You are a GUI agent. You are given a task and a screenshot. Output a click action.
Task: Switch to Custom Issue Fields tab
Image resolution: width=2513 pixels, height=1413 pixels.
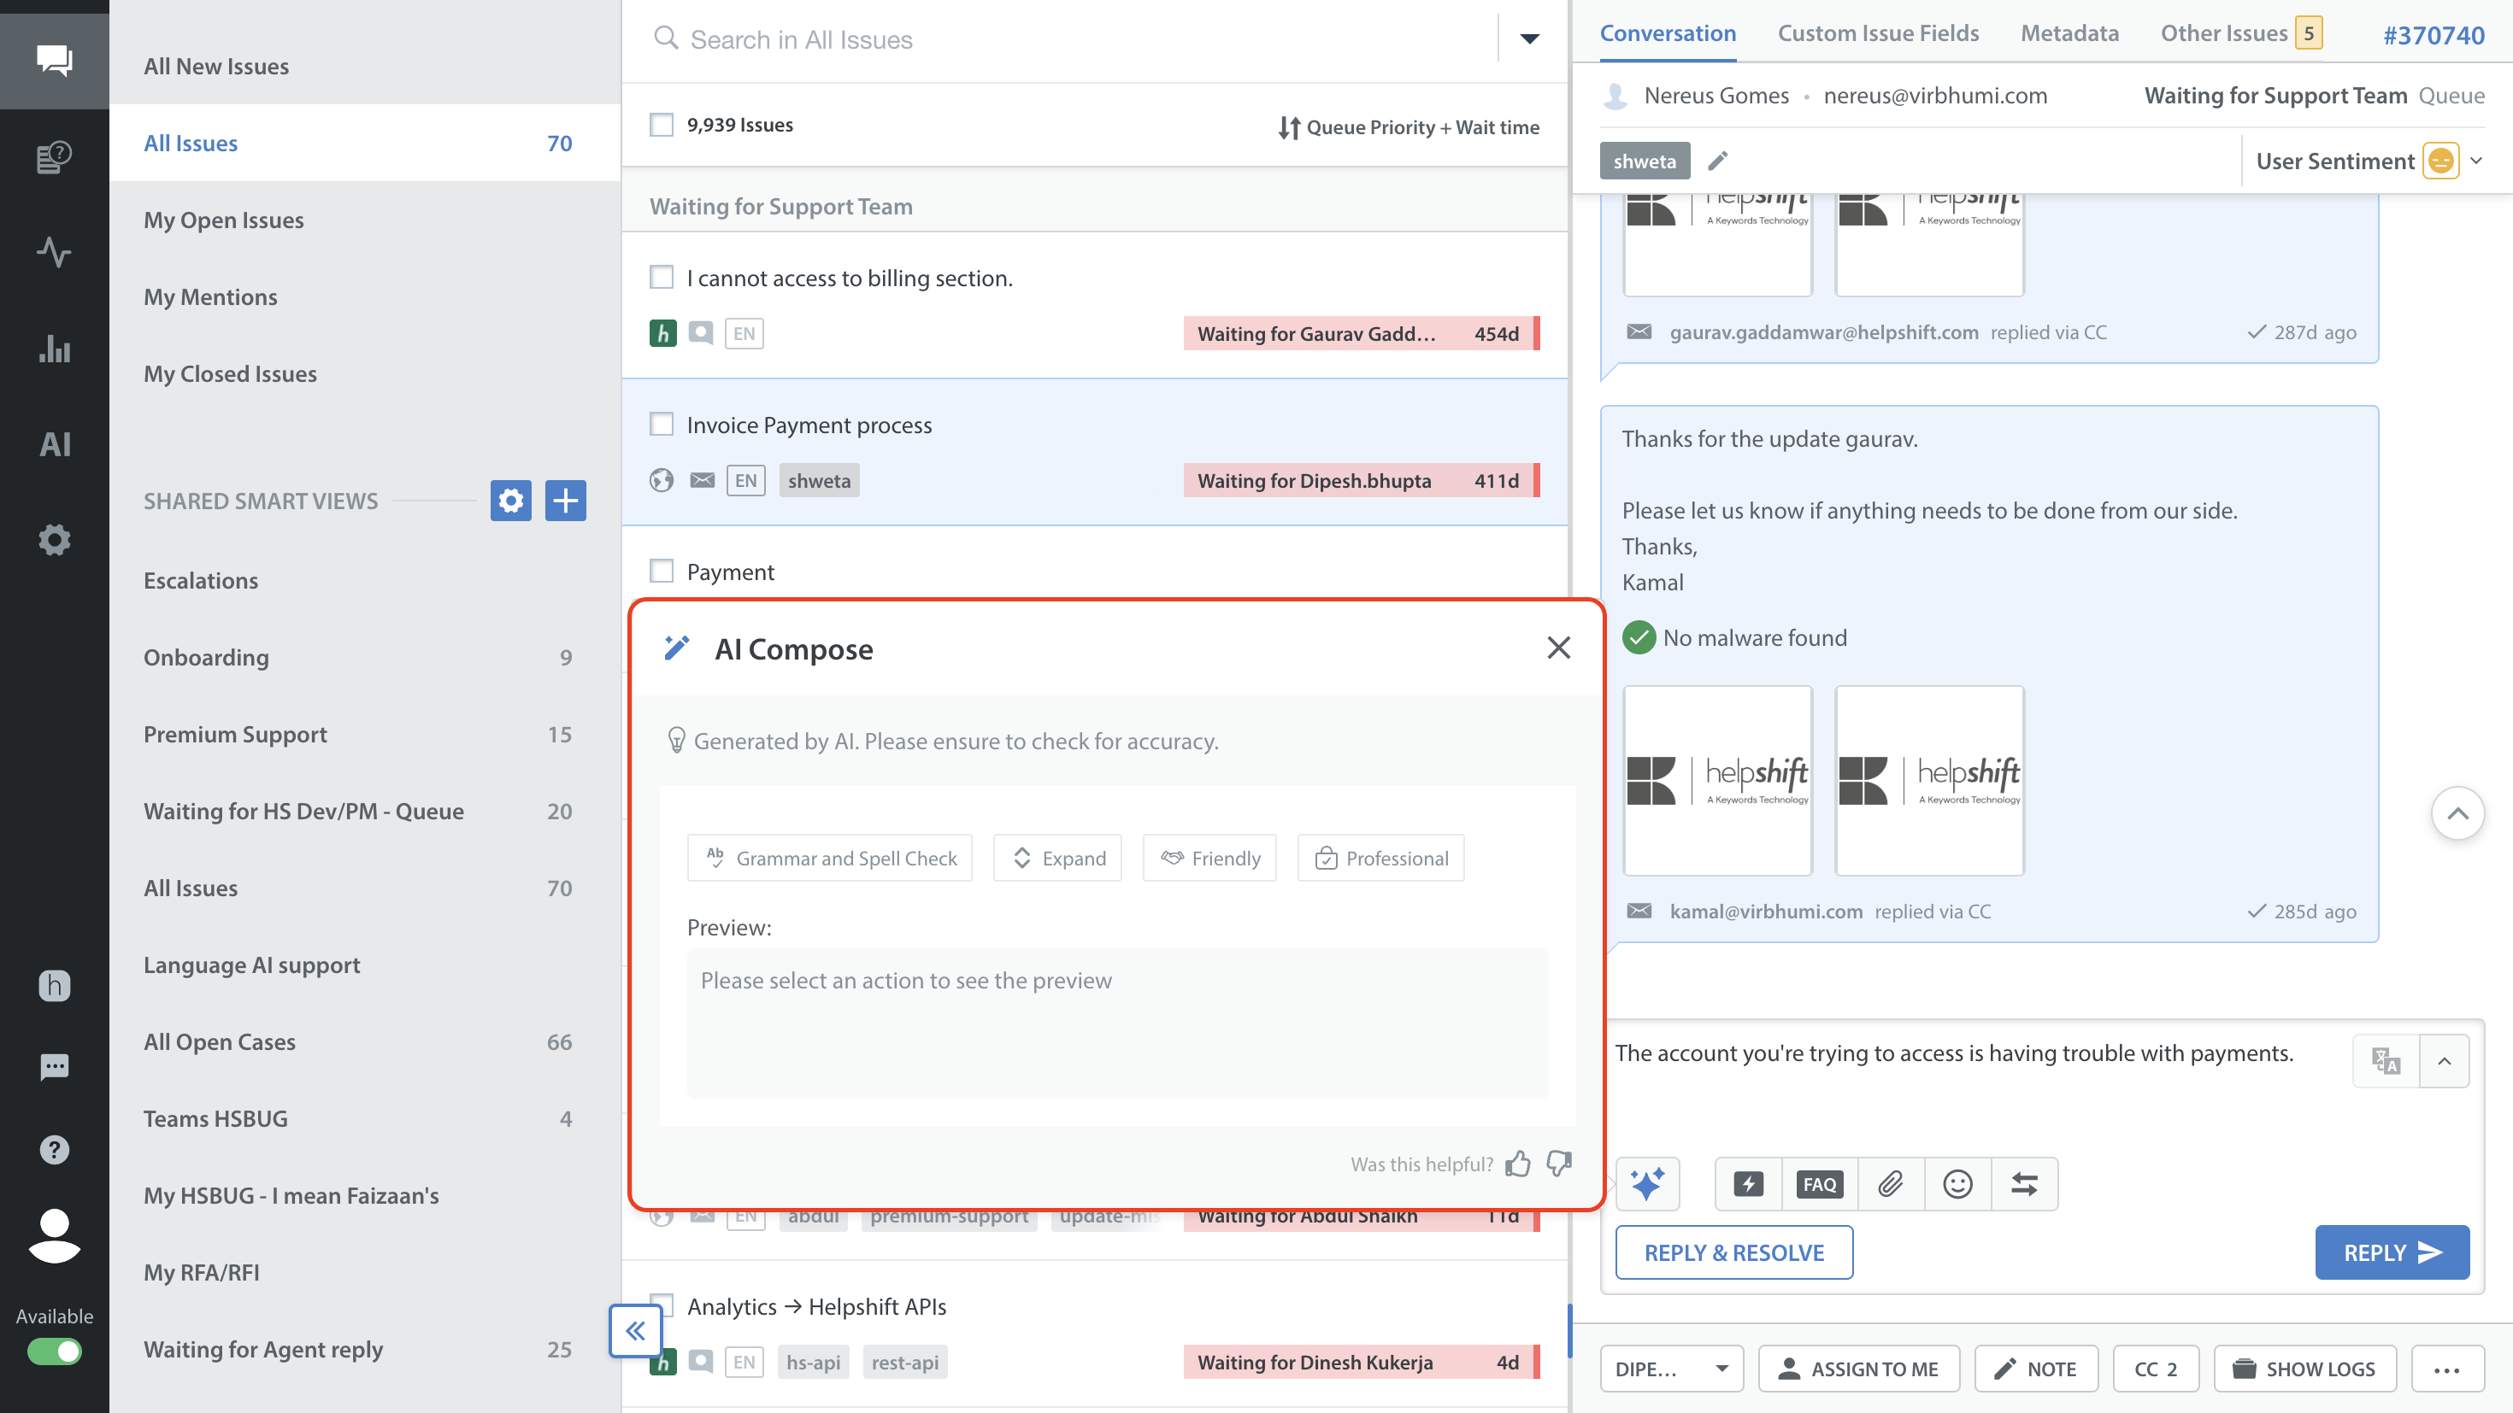[1878, 33]
